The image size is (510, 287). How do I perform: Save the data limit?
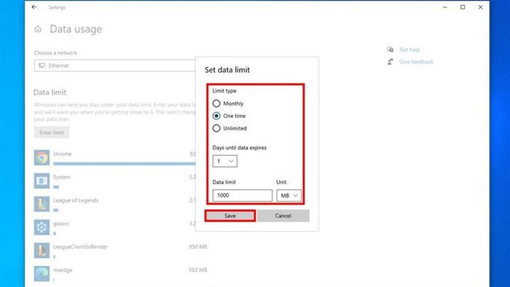pos(230,216)
